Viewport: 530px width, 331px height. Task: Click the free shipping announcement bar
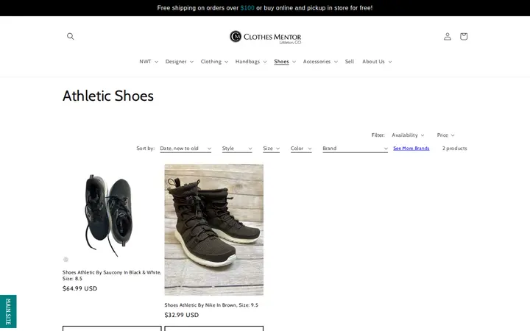(265, 8)
